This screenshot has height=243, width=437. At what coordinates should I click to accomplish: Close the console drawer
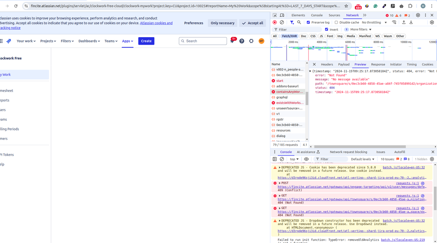433,152
